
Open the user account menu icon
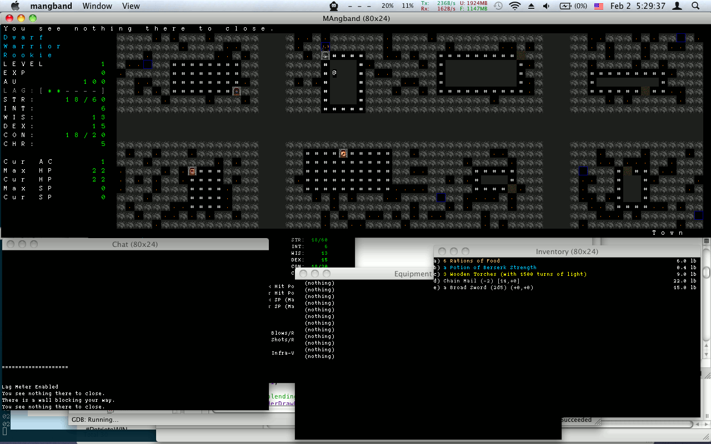click(677, 6)
